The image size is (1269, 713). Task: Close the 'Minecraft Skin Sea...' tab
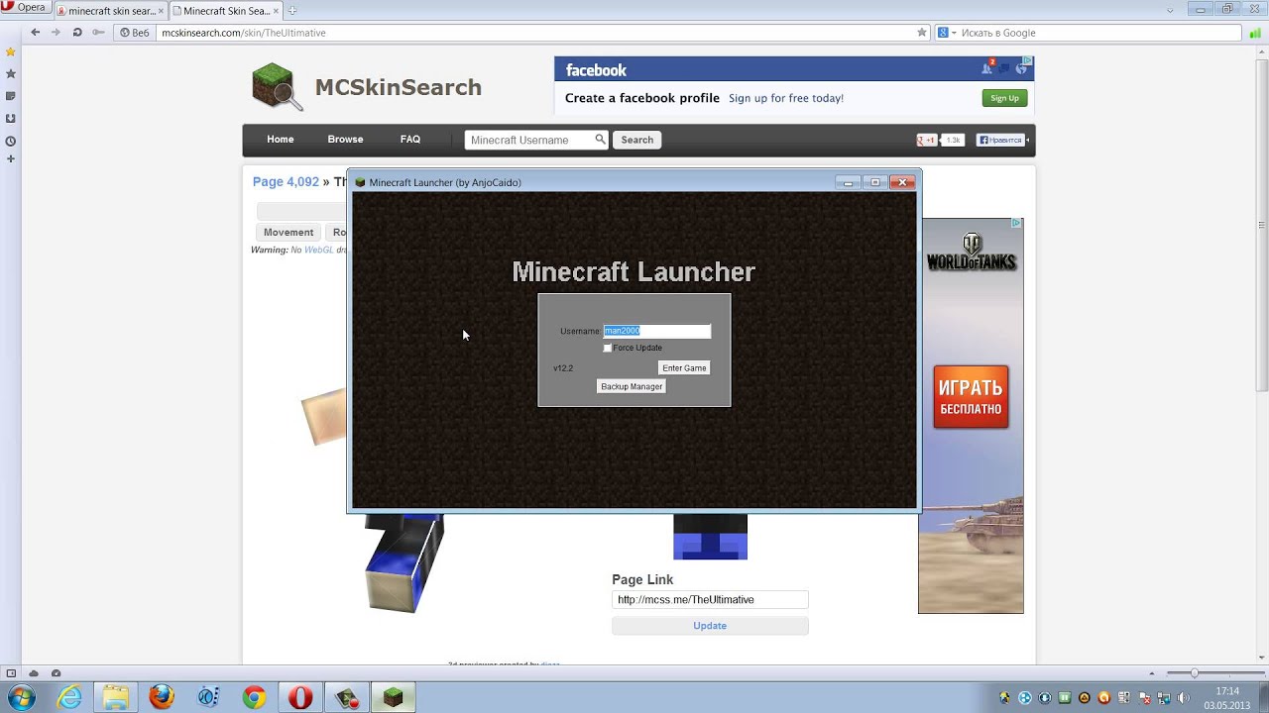click(277, 11)
